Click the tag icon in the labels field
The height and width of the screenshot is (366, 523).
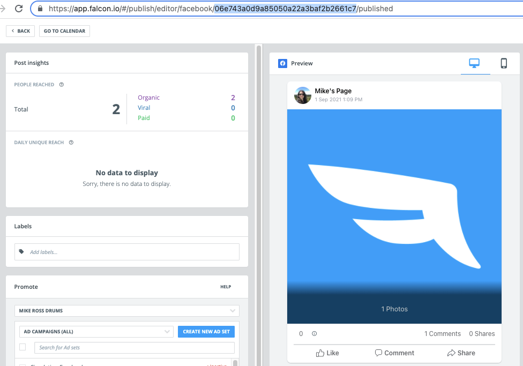(x=21, y=251)
